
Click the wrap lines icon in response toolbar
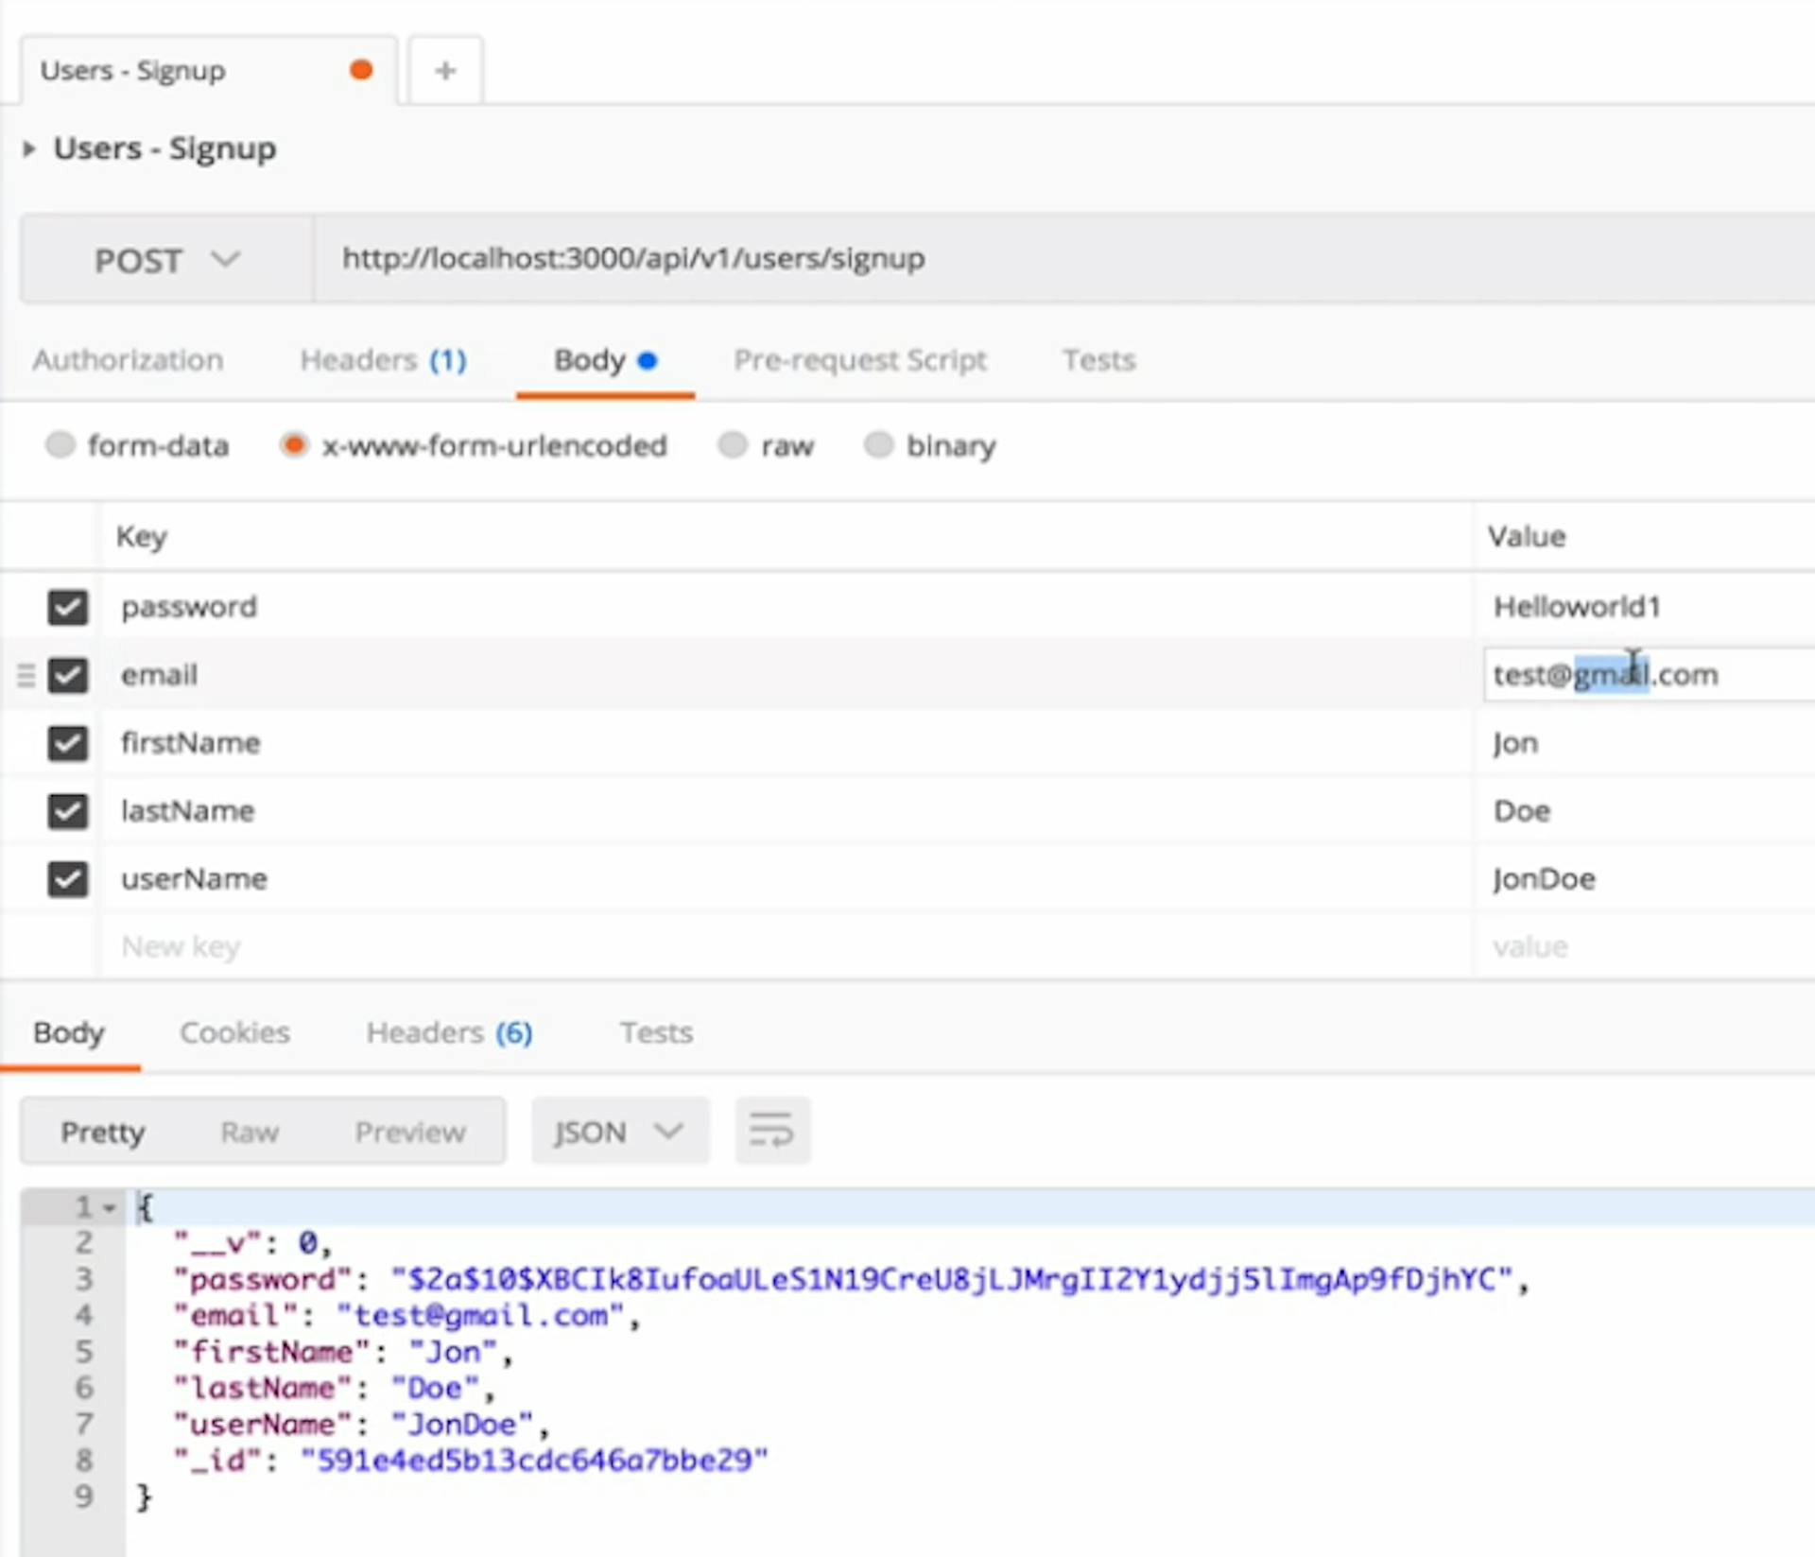(771, 1130)
